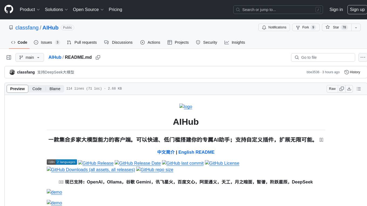
Task: Switch to Code view of README
Action: pyautogui.click(x=37, y=89)
